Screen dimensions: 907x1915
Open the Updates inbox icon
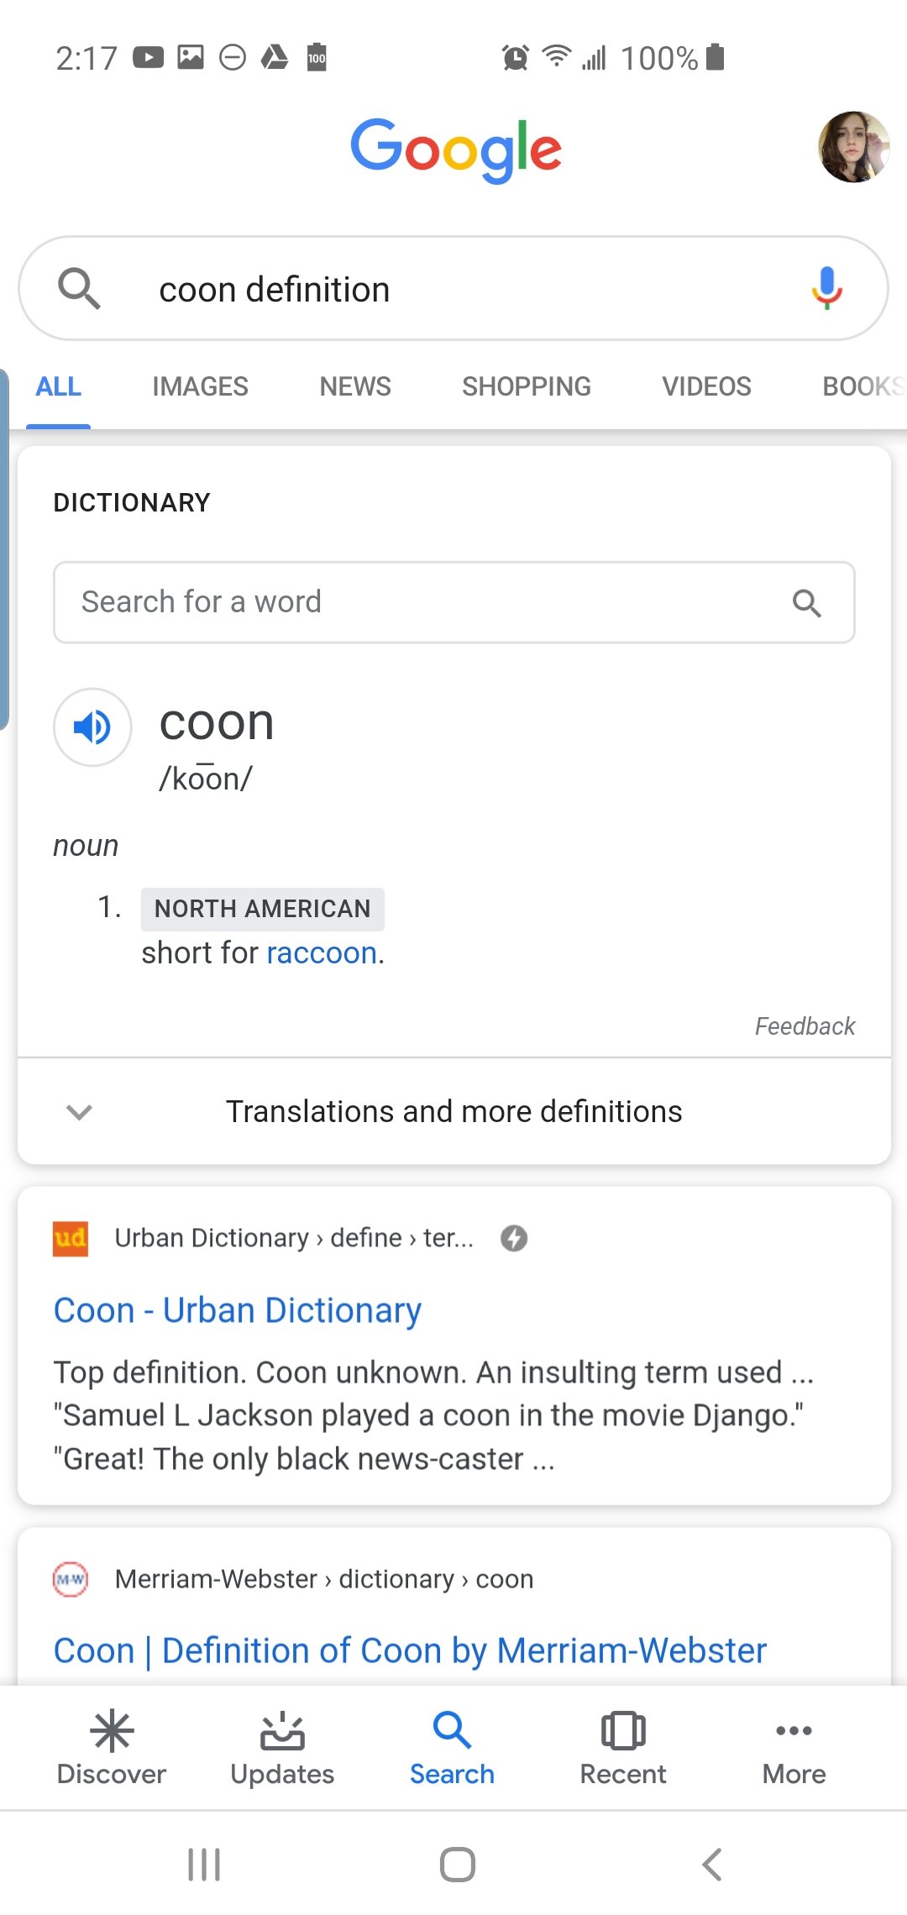[x=282, y=1731]
